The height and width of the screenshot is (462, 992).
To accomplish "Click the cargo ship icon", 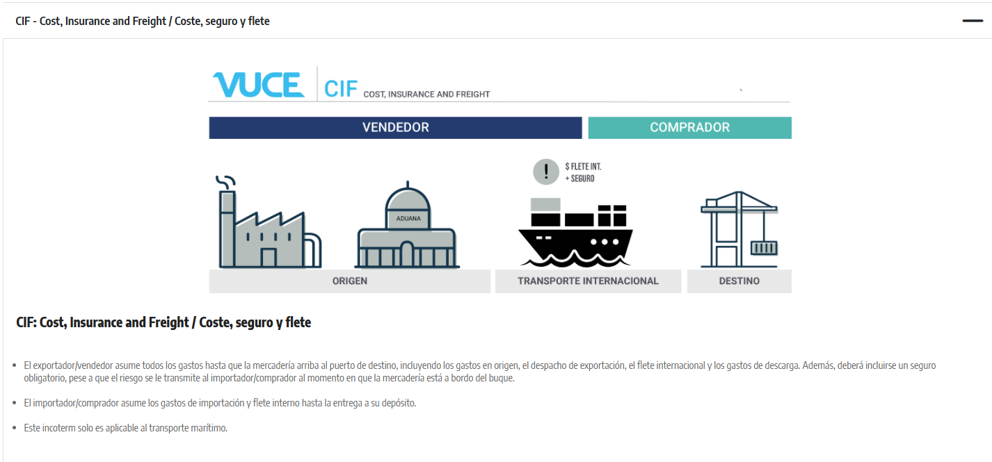I will click(x=576, y=232).
